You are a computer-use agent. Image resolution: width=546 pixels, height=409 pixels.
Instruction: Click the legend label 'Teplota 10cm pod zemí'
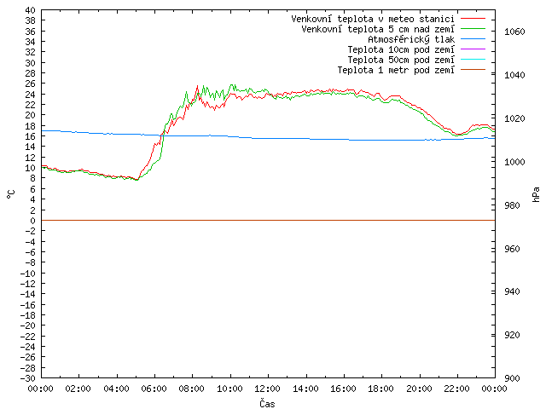pos(401,49)
